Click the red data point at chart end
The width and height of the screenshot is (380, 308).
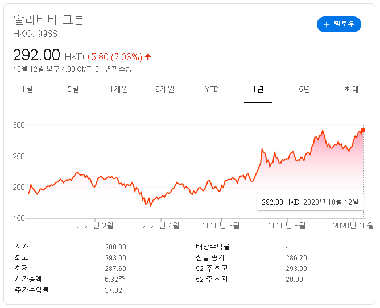pyautogui.click(x=363, y=130)
